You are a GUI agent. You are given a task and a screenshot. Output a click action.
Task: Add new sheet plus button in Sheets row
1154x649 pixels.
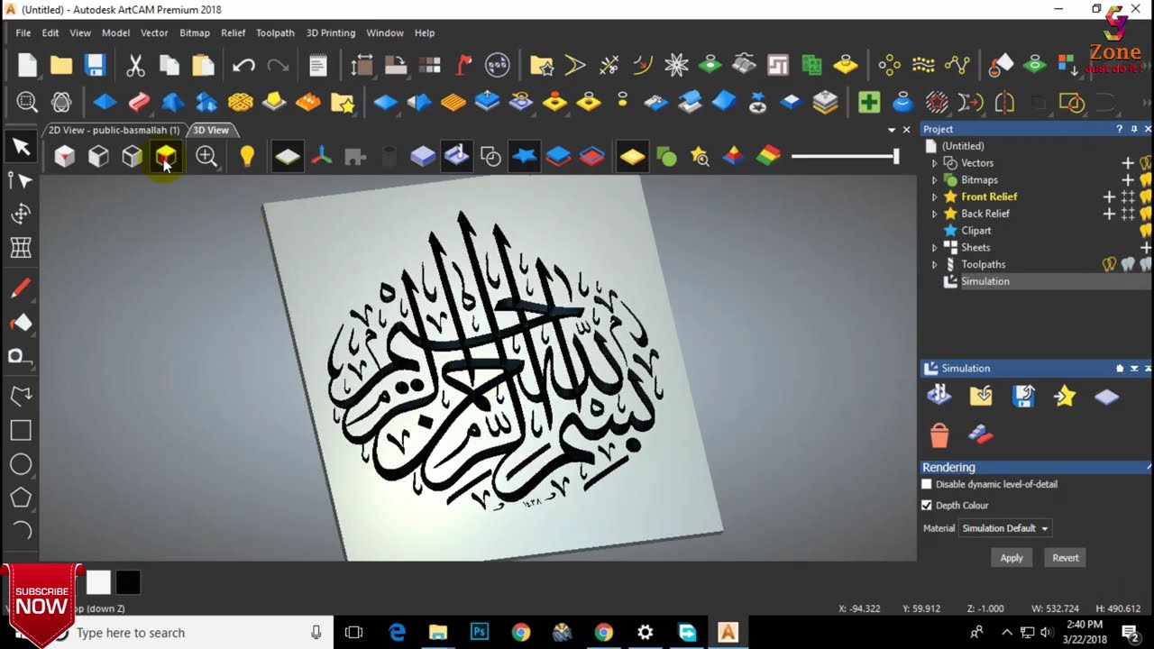tap(1146, 248)
